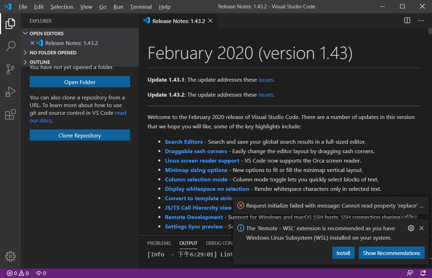Click the error icon on failed request notification
This screenshot has height=278, width=432.
coord(241,205)
